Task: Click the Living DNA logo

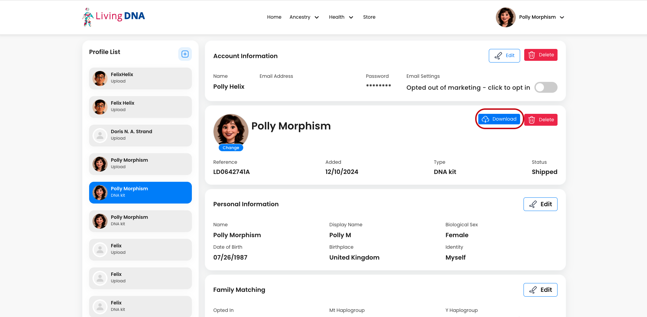Action: [114, 17]
